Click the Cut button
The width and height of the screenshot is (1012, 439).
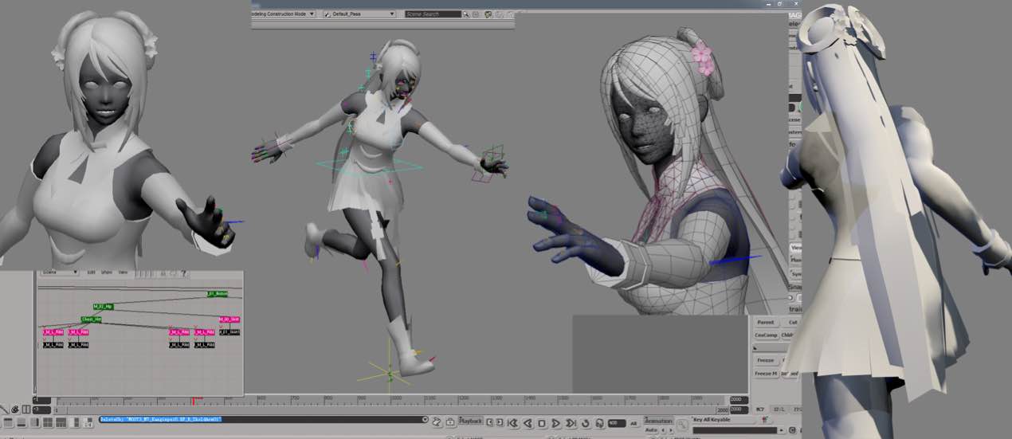tap(792, 323)
